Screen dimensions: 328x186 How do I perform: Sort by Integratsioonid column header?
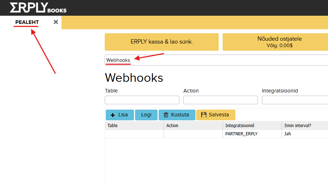click(252, 126)
